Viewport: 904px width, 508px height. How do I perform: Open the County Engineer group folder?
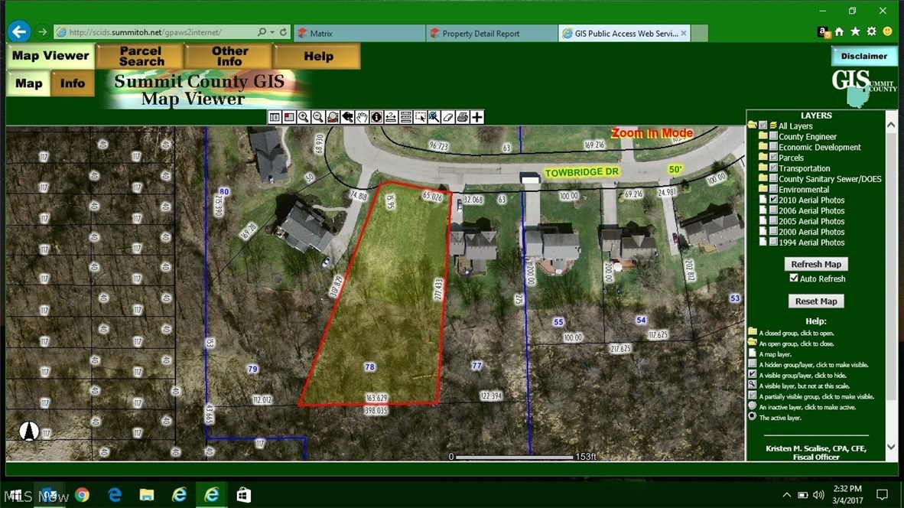click(x=763, y=136)
